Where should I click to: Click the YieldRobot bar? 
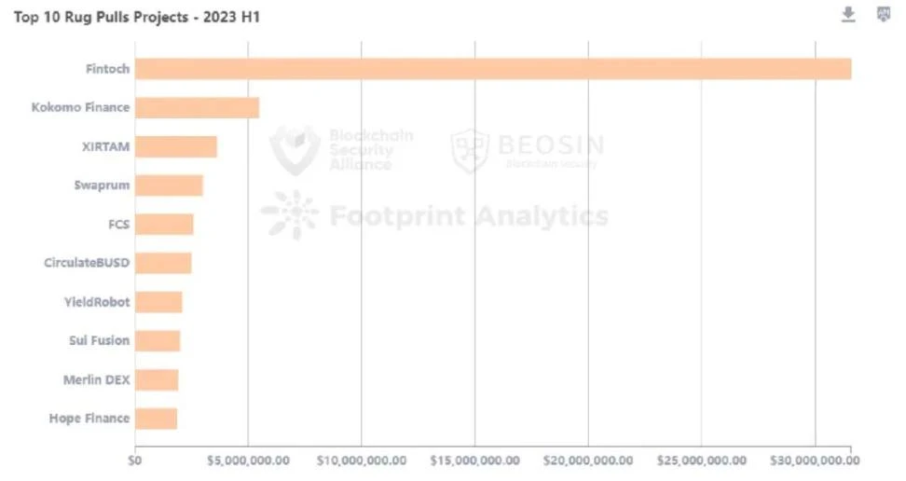[158, 302]
